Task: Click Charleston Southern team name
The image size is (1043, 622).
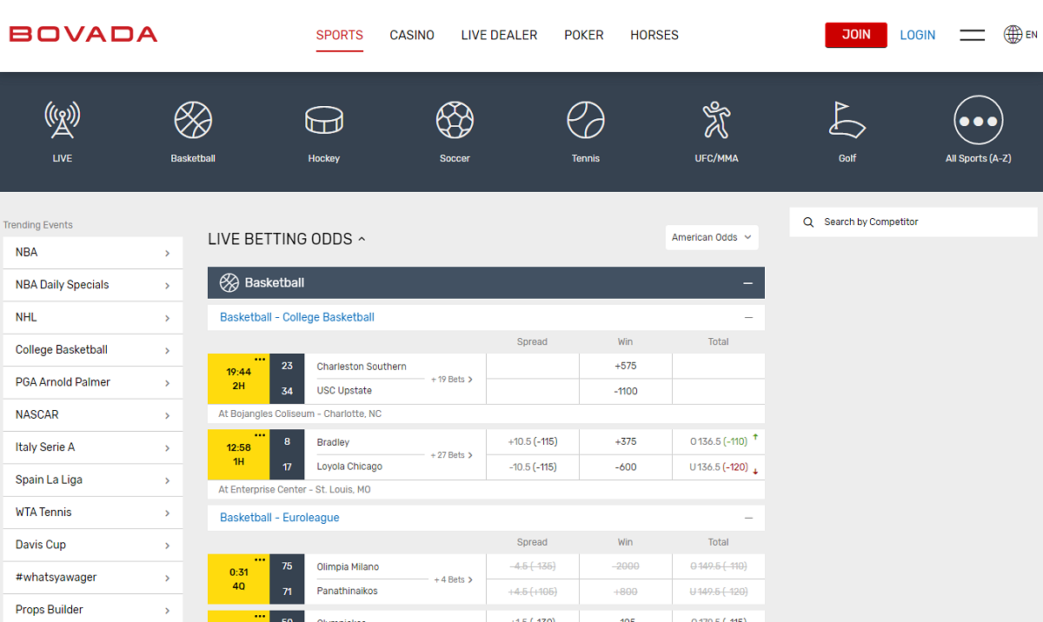Action: click(x=362, y=367)
